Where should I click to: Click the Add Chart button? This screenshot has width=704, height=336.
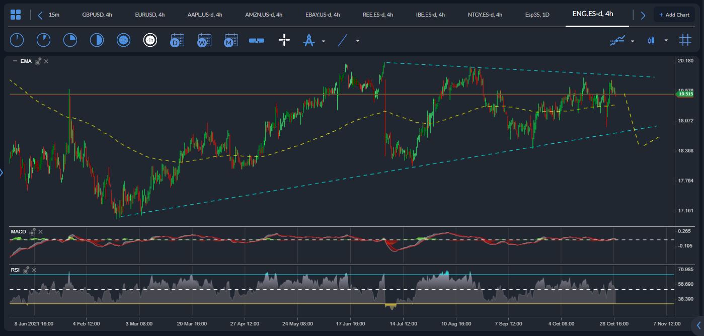(x=674, y=15)
